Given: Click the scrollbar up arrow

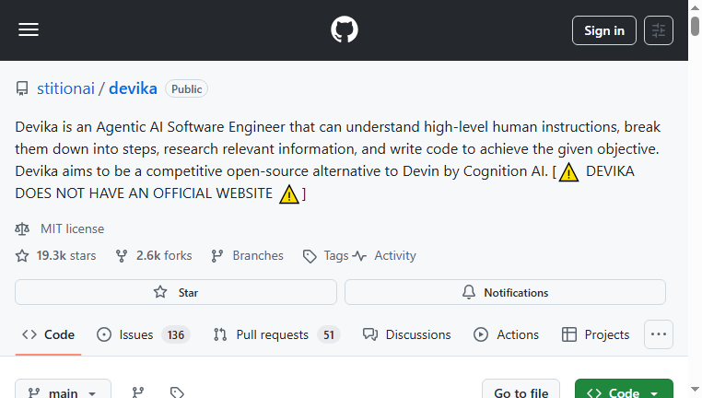Looking at the screenshot, I should [695, 7].
